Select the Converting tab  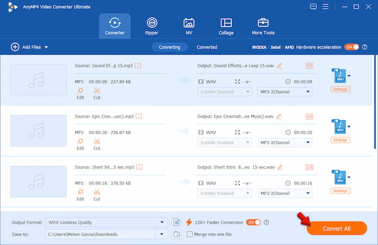point(169,47)
